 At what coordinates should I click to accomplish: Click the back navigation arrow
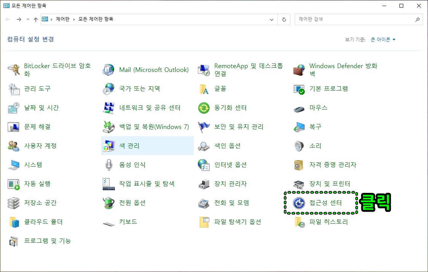click(x=8, y=19)
